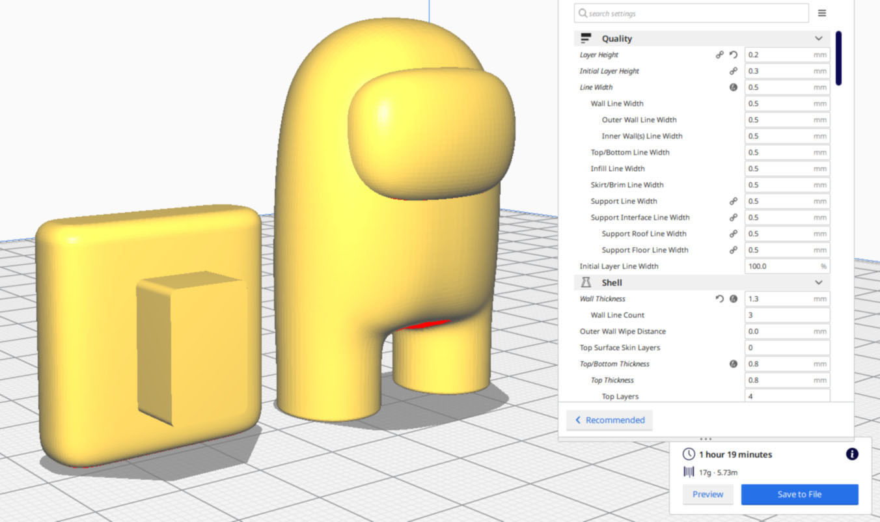
Task: Edit Initial Layer Line Width percentage field
Action: click(787, 266)
